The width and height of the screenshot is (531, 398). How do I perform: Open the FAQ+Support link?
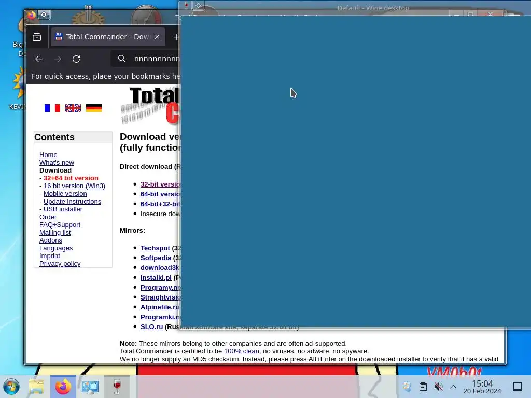60,225
